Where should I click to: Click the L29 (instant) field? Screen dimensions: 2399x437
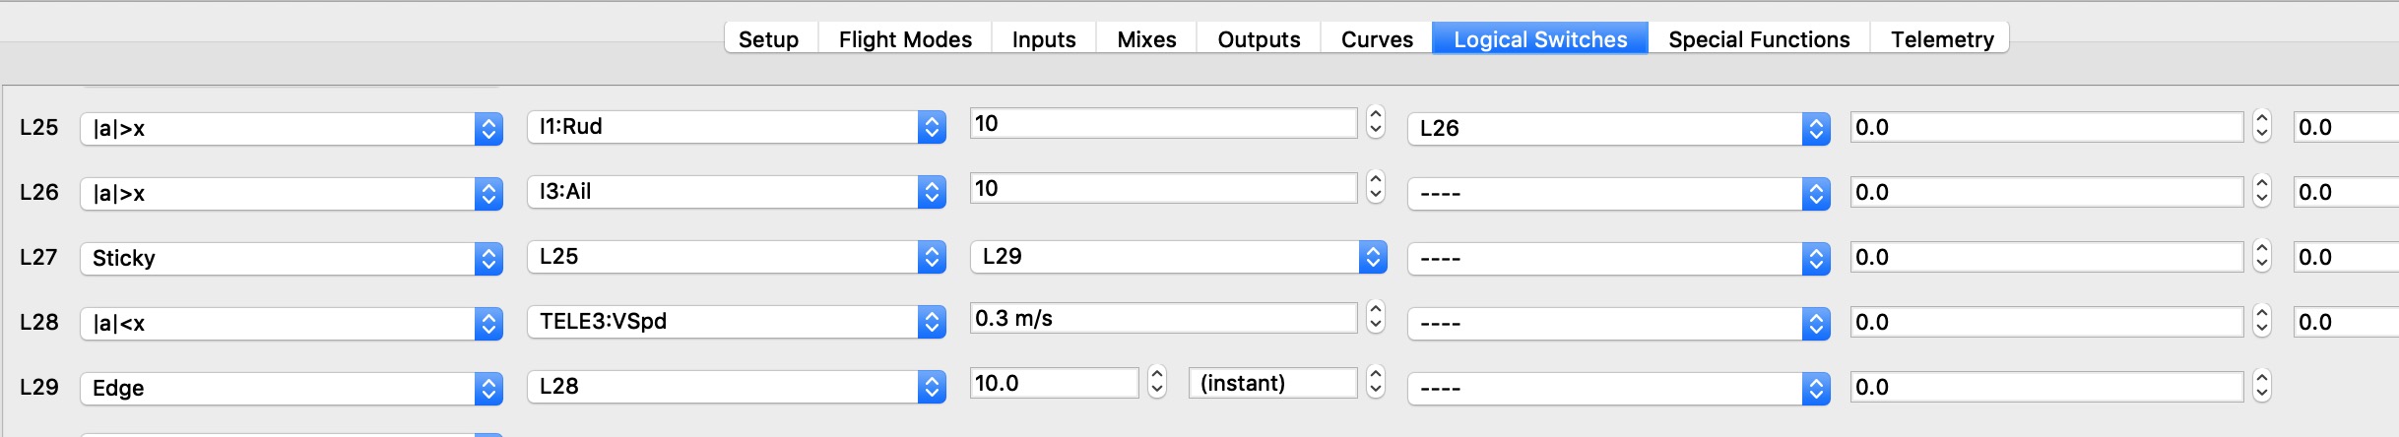coord(1271,383)
